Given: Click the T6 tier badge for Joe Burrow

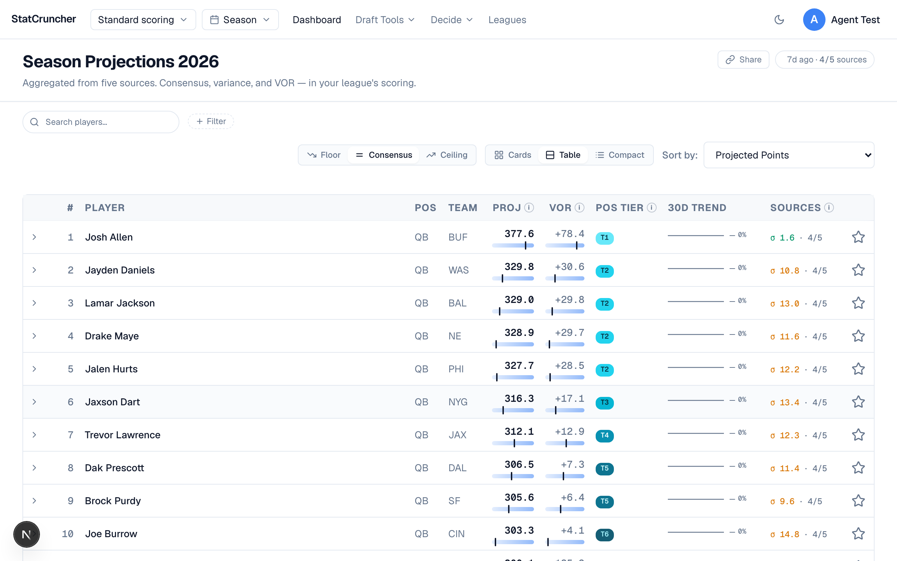Looking at the screenshot, I should click(x=604, y=535).
